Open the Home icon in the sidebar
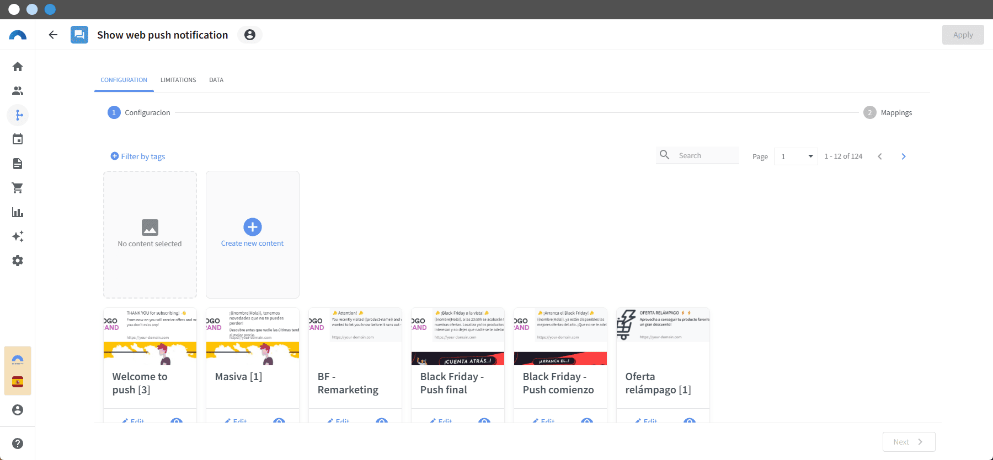 (x=18, y=67)
